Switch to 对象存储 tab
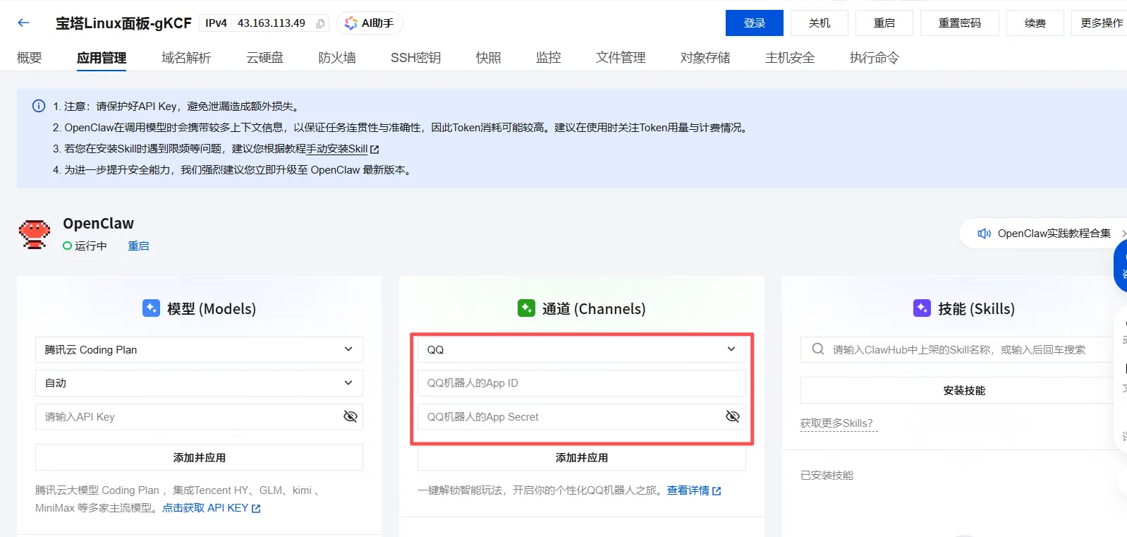 point(705,58)
